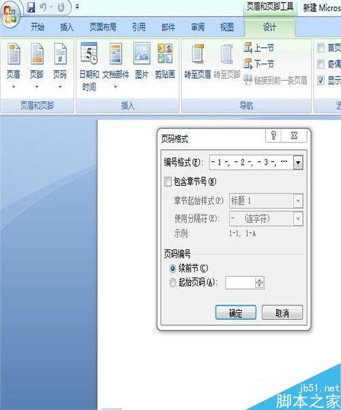Screen dimensions: 341x410
Task: Open 章节起始样式 dropdown
Action: click(x=298, y=201)
